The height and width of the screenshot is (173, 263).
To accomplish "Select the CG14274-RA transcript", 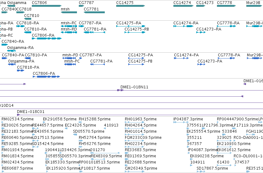I will tap(183, 26).
